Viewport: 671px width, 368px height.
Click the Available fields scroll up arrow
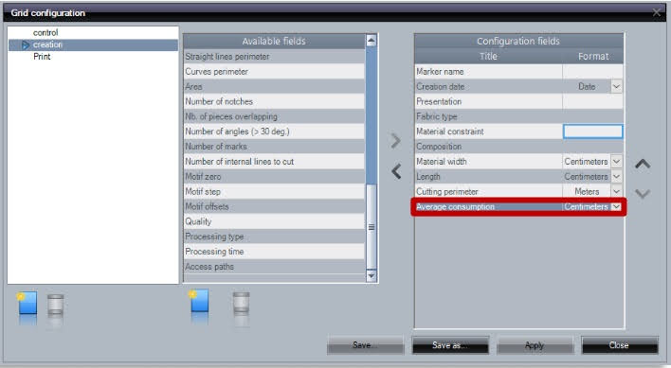coord(371,41)
